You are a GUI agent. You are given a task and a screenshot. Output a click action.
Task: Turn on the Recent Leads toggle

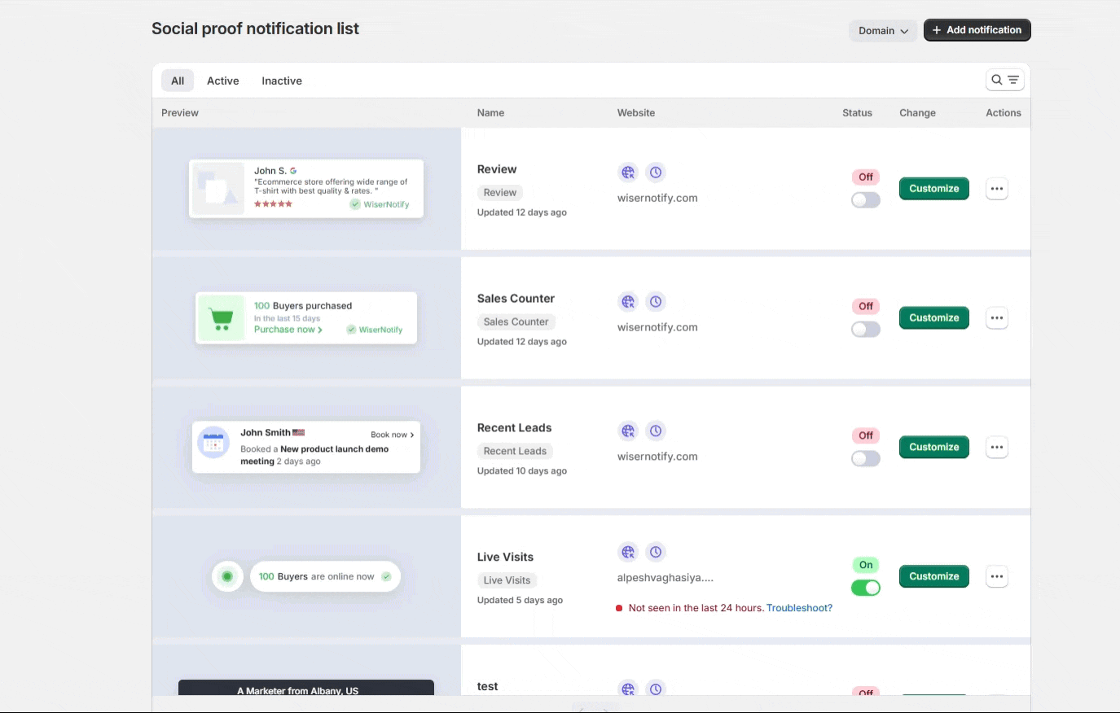pos(866,459)
